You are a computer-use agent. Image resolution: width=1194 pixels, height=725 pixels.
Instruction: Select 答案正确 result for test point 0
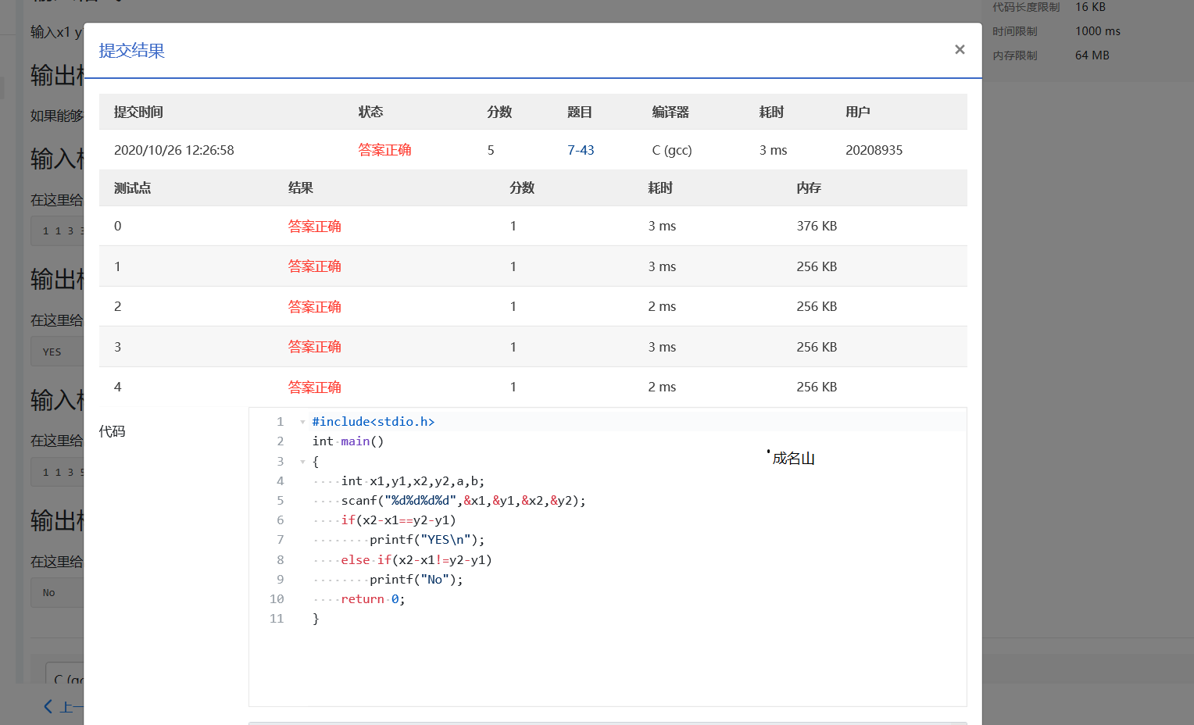pos(314,227)
